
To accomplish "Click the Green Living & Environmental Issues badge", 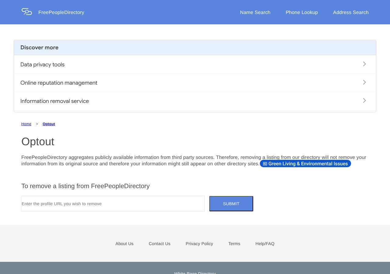I will (305, 164).
